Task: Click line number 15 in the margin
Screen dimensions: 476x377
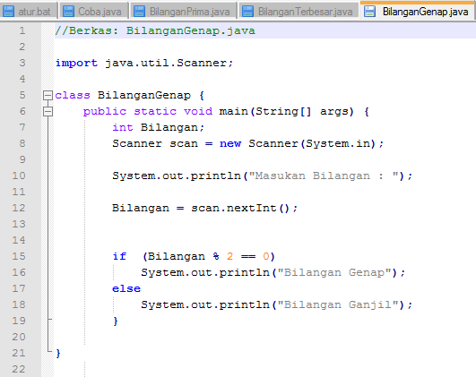Action: point(19,256)
